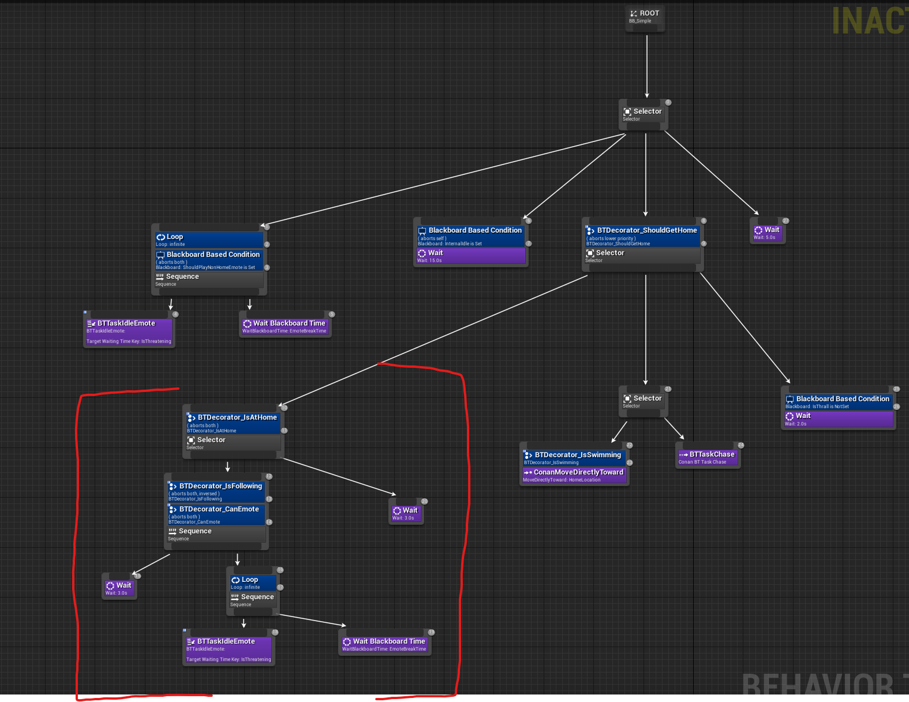
Task: Select the InternalIdle is Set Blackboard condition
Action: pyautogui.click(x=470, y=236)
